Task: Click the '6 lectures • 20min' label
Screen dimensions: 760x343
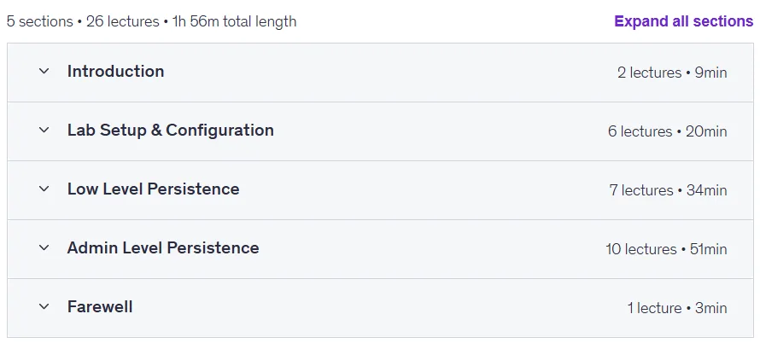Action: [668, 131]
